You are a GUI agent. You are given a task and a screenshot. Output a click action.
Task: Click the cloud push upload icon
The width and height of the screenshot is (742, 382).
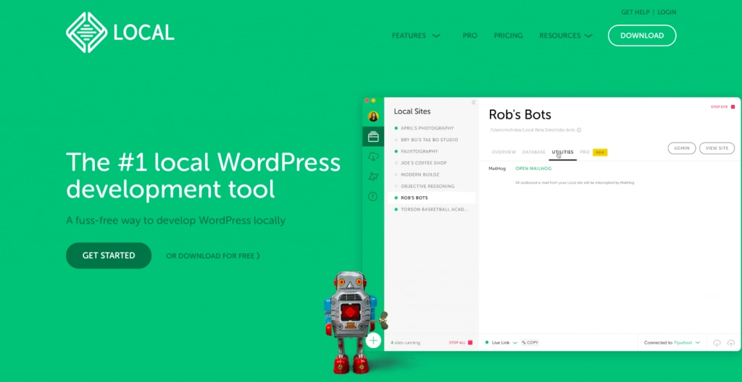(731, 343)
